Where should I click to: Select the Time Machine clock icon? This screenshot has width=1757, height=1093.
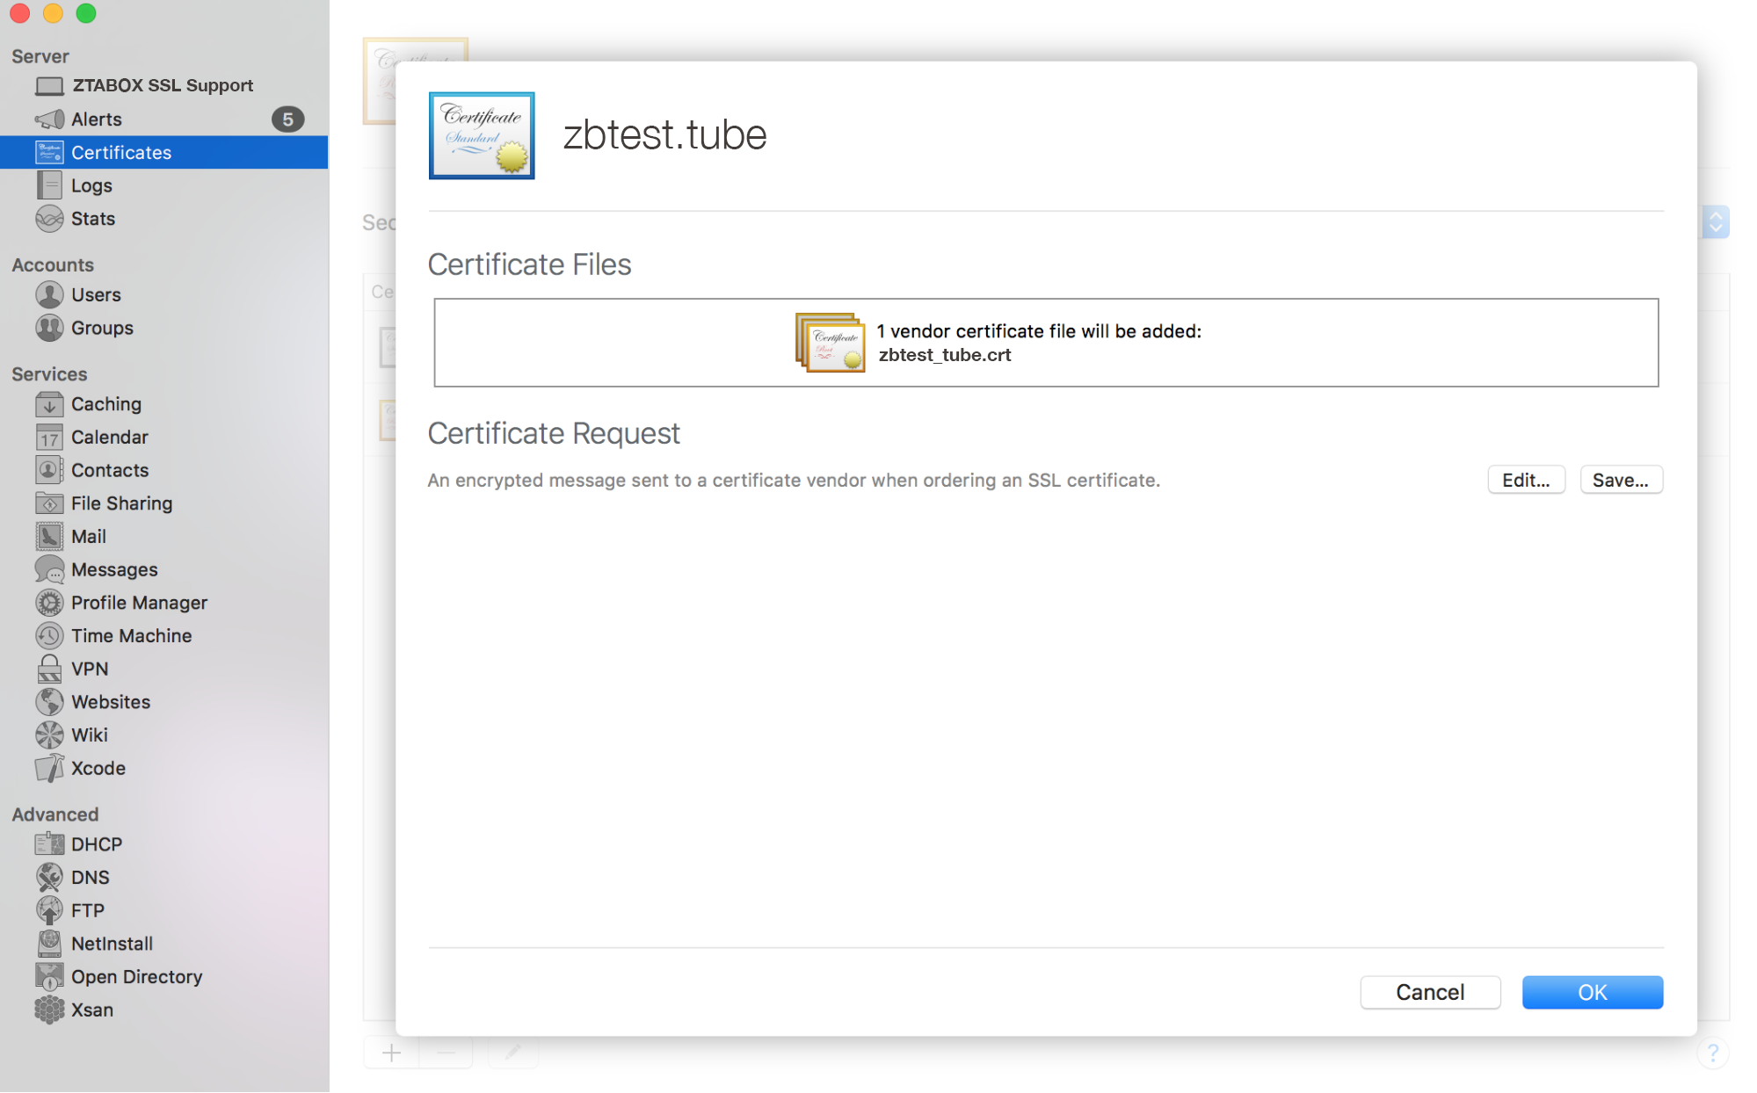pyautogui.click(x=49, y=635)
